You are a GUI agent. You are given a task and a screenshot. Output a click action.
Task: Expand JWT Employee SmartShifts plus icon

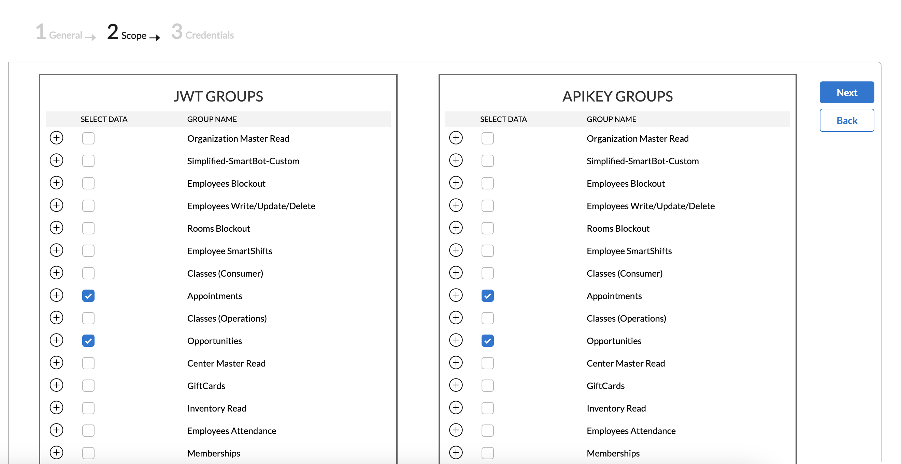click(56, 250)
